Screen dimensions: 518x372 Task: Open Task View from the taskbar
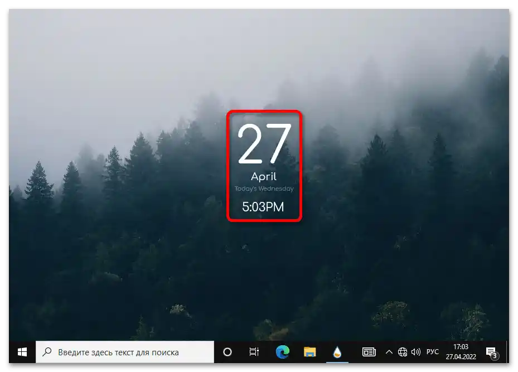(254, 352)
